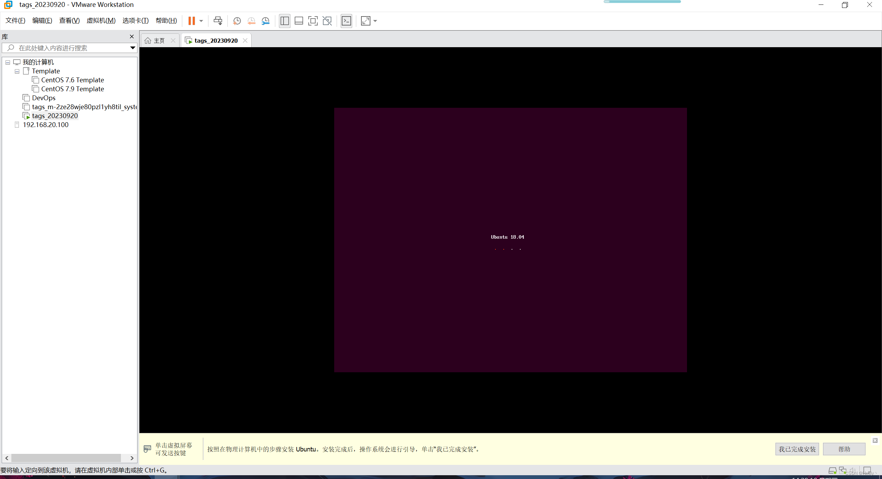Click the network adapter status icon
Viewport: 882px width, 479px height.
[843, 470]
